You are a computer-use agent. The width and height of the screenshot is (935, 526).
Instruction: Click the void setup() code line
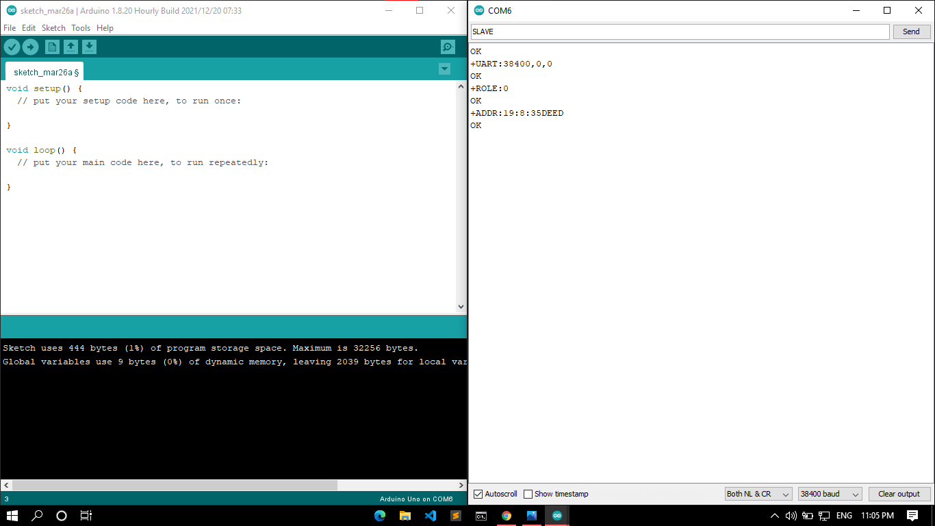(x=44, y=88)
